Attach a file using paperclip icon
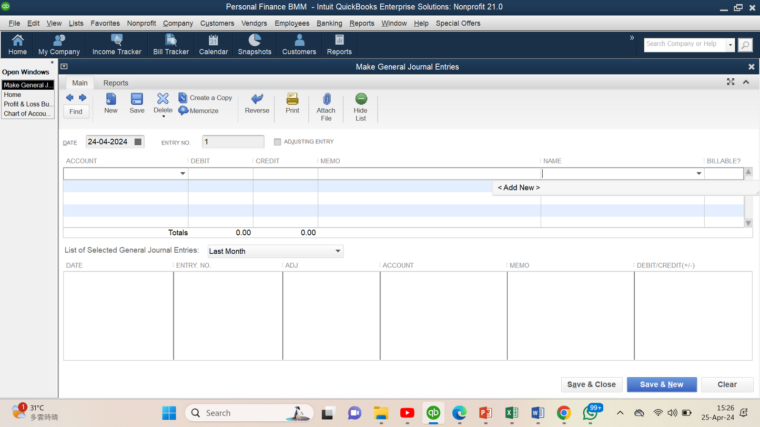 [326, 99]
